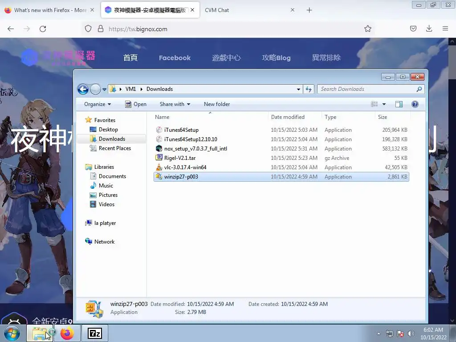This screenshot has height=342, width=456.
Task: Open the Music library
Action: pyautogui.click(x=106, y=186)
